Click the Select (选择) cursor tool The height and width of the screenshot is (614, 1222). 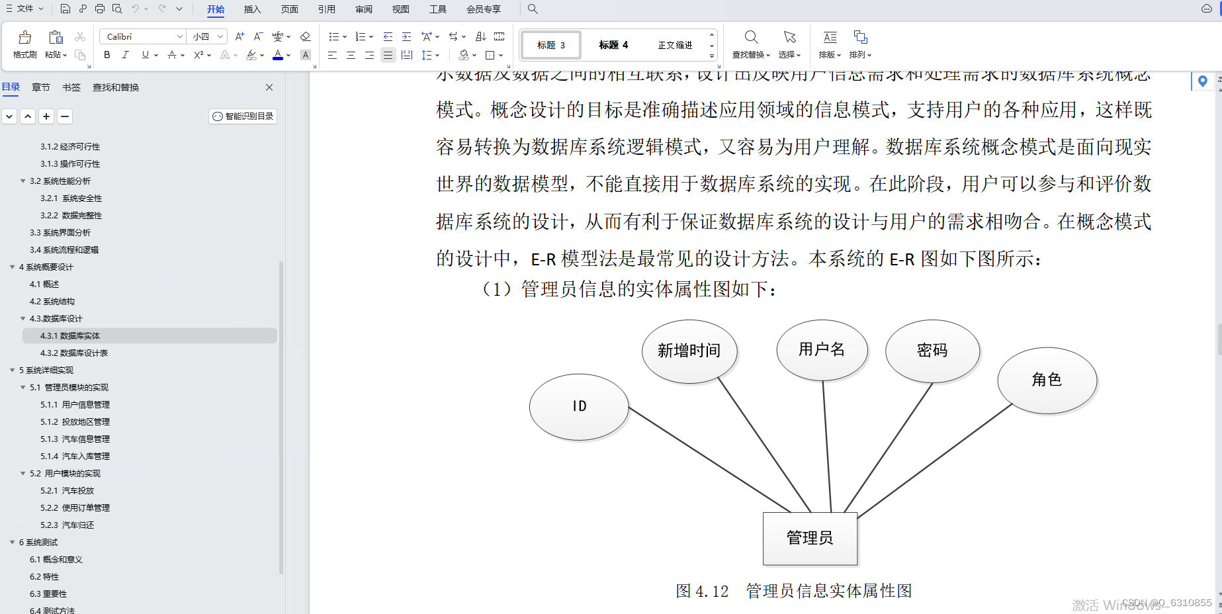click(789, 44)
